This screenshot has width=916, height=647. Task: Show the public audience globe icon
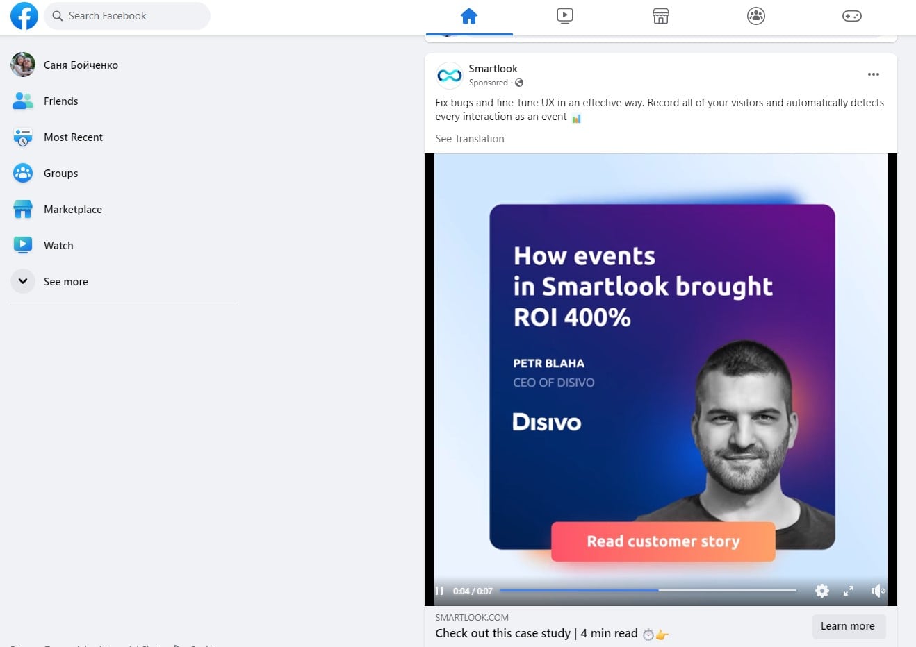(x=519, y=83)
